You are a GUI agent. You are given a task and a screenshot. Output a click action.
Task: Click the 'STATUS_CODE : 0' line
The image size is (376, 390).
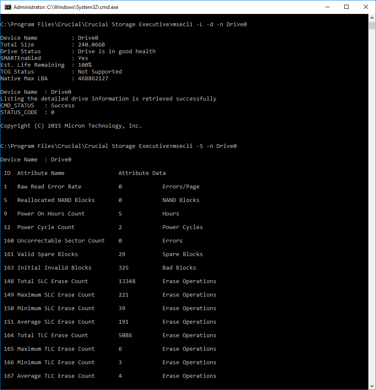27,112
